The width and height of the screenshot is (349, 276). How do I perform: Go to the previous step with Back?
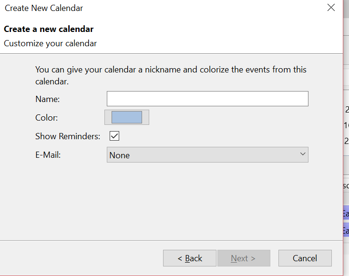pyautogui.click(x=190, y=258)
